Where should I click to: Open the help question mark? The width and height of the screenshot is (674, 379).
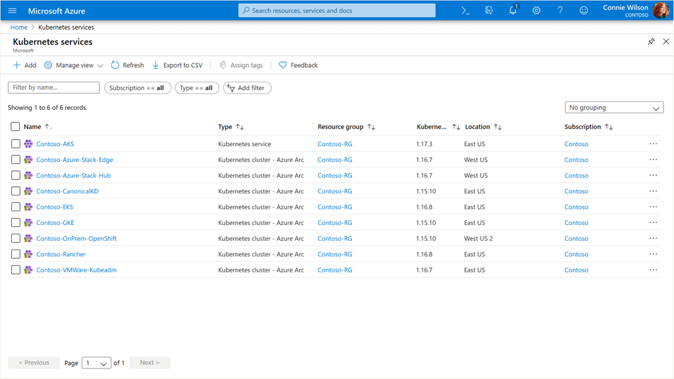click(x=560, y=11)
